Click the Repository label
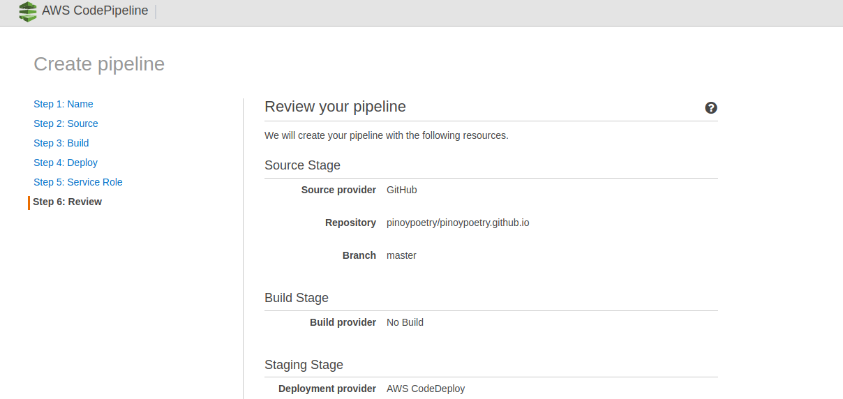This screenshot has width=843, height=399. (350, 223)
